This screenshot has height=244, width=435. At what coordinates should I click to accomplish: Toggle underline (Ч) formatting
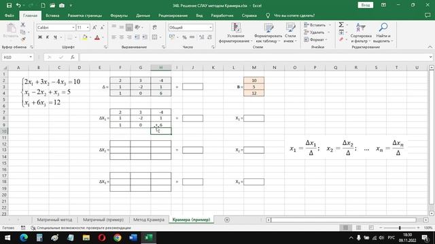(55, 37)
